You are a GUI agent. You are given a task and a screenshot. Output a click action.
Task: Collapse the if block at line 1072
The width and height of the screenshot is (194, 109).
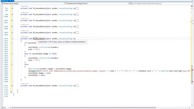point(12,43)
